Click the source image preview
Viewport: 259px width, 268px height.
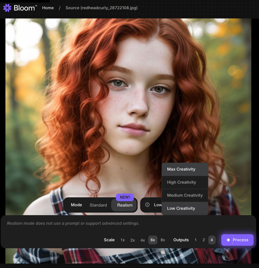click(x=128, y=95)
